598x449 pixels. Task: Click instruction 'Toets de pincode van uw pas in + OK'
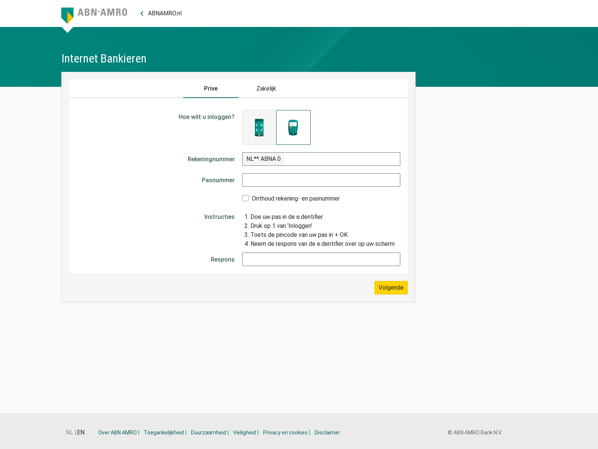click(x=299, y=235)
